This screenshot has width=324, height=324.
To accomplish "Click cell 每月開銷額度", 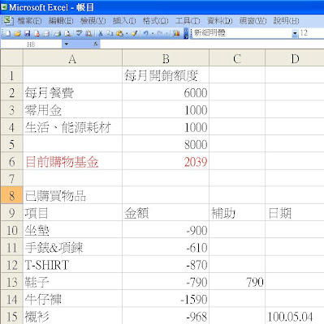I will click(166, 75).
